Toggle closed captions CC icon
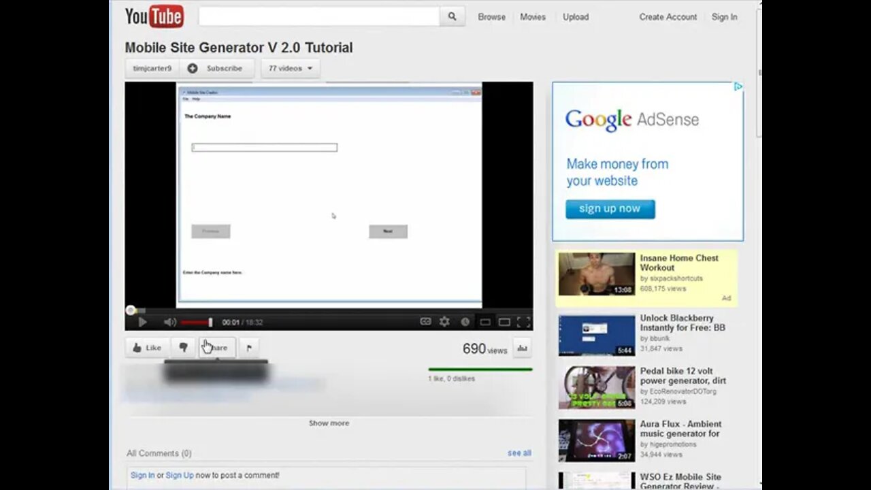This screenshot has height=490, width=871. pyautogui.click(x=425, y=322)
